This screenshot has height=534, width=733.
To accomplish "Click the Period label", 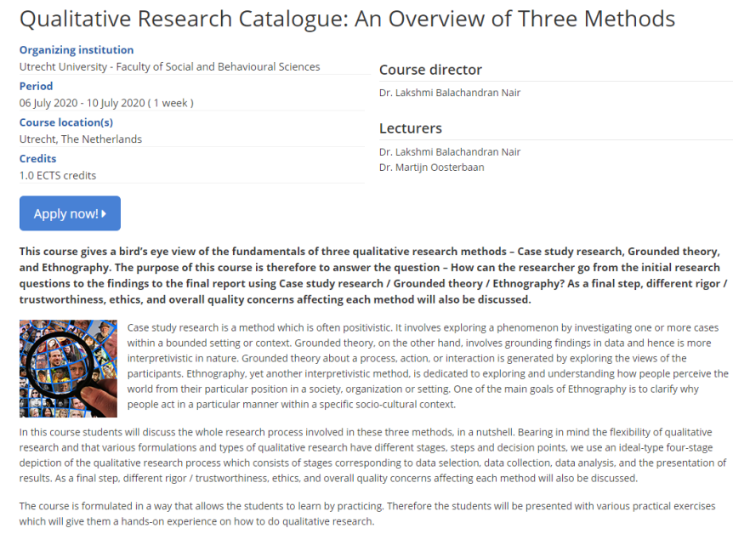I will click(37, 86).
